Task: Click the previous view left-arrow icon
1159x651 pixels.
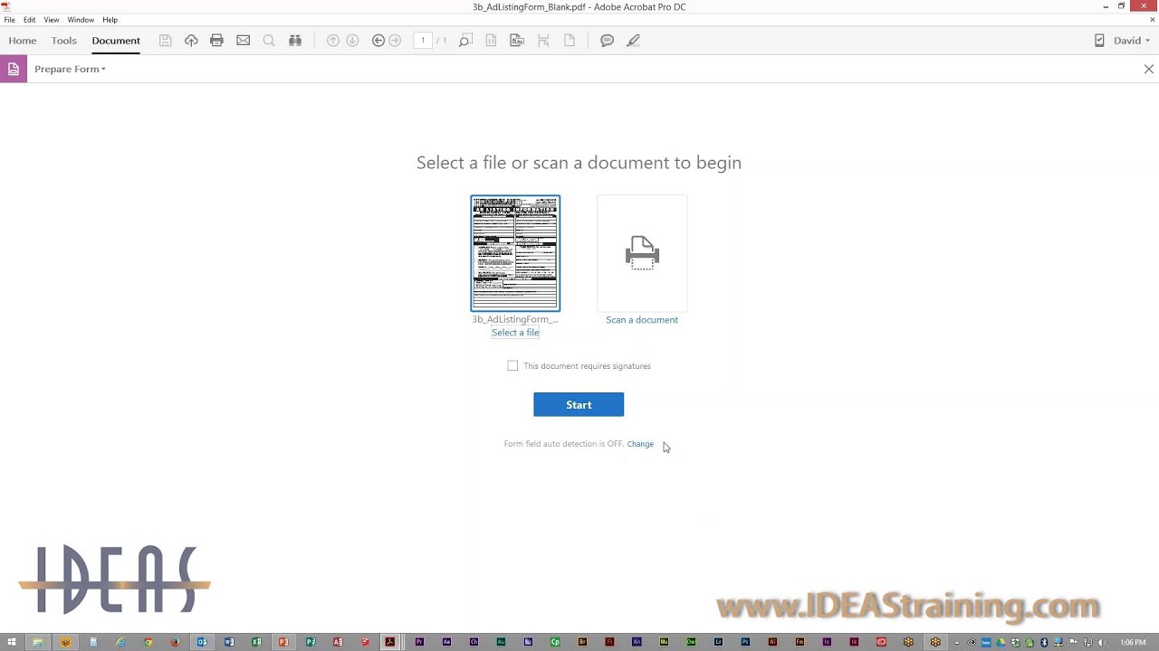Action: click(378, 41)
